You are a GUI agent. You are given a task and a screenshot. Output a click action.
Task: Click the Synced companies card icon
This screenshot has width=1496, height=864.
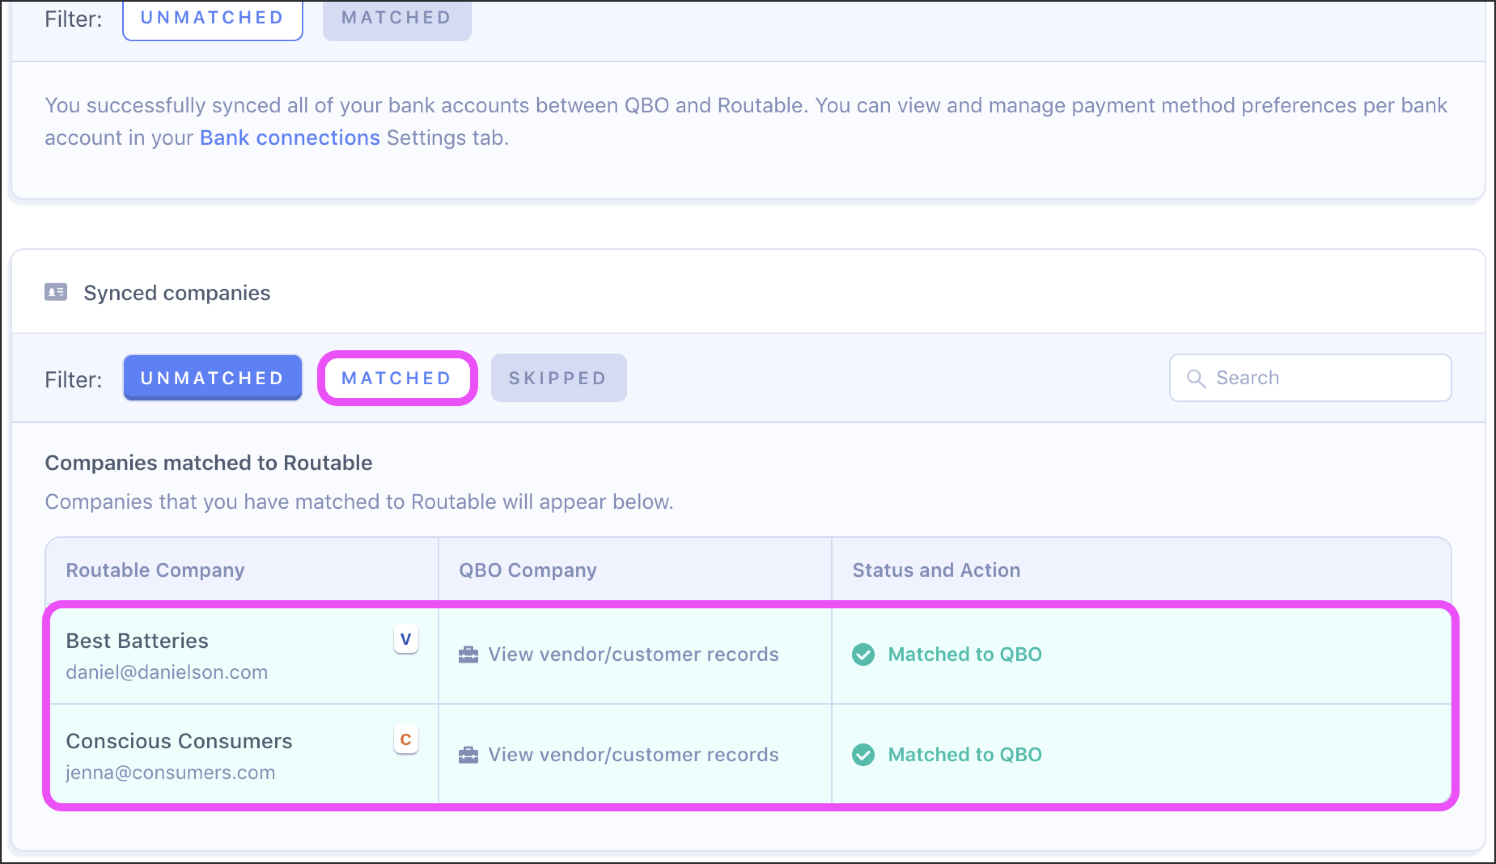pos(56,292)
